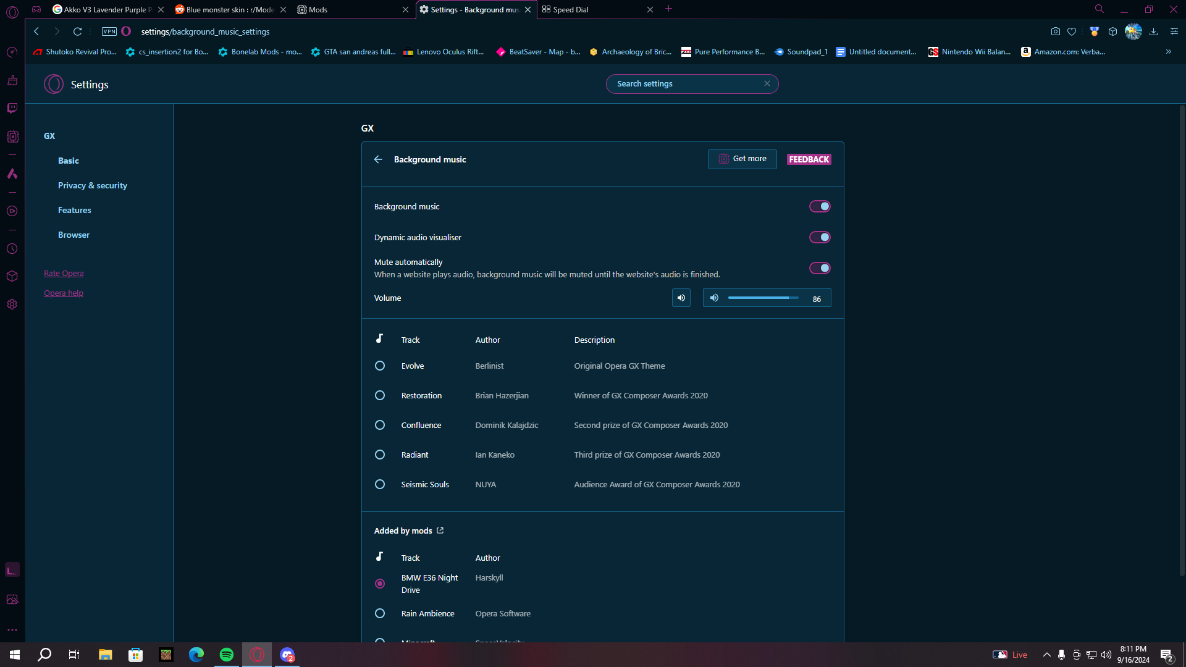The width and height of the screenshot is (1186, 667).
Task: Click the Get more button
Action: click(742, 159)
